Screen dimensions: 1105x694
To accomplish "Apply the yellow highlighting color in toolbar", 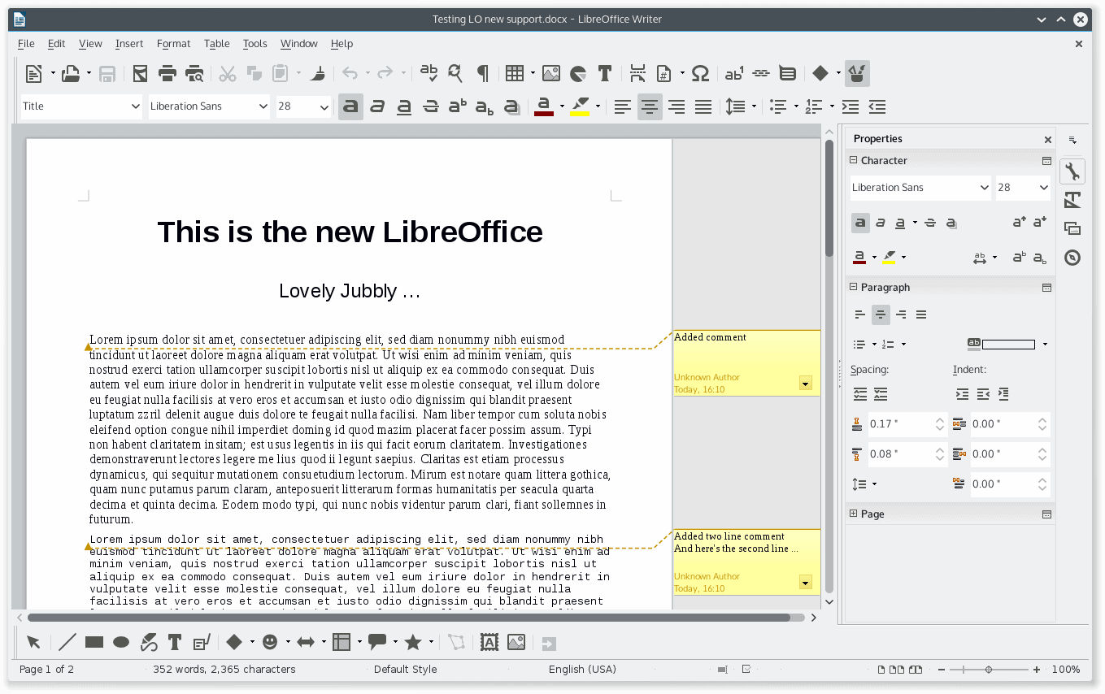I will [x=580, y=106].
